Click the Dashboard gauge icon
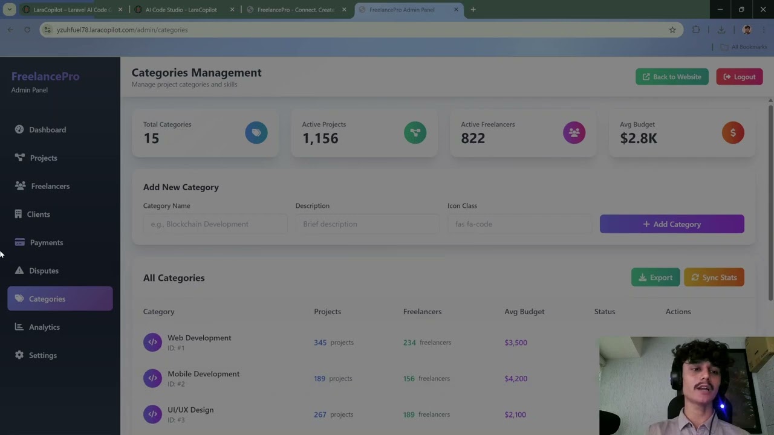 [19, 129]
